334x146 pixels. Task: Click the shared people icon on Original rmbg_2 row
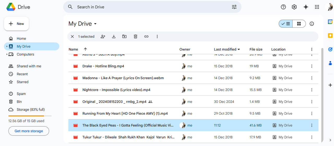pyautogui.click(x=150, y=102)
